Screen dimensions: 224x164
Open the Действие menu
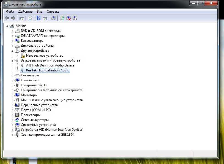pyautogui.click(x=25, y=12)
